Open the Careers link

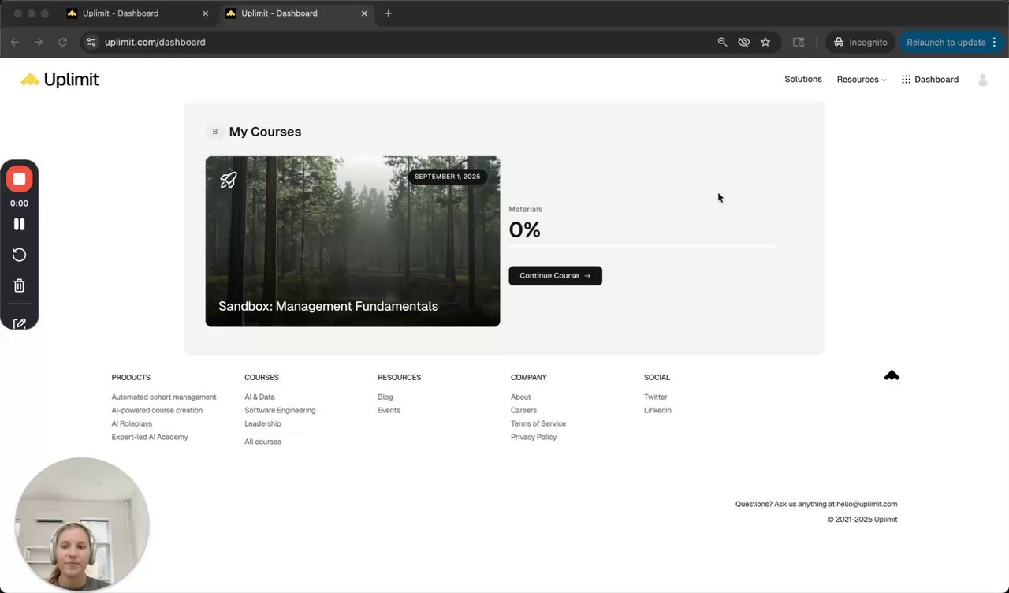click(x=523, y=411)
